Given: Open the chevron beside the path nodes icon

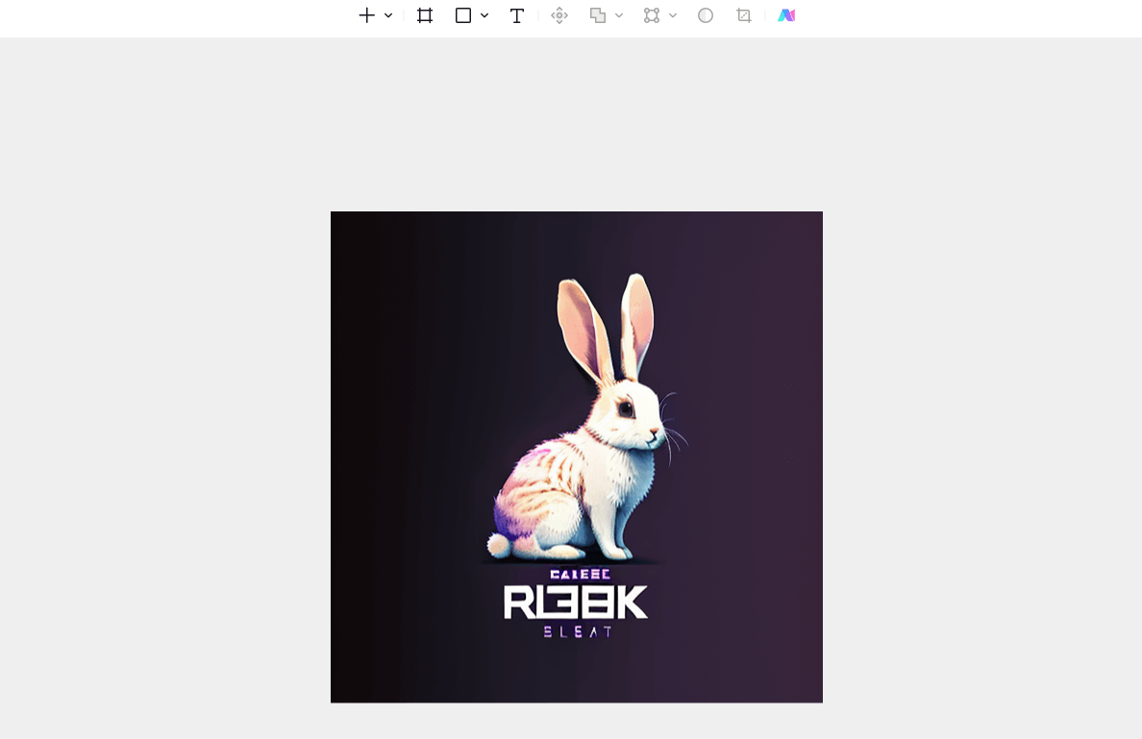Looking at the screenshot, I should click(673, 15).
